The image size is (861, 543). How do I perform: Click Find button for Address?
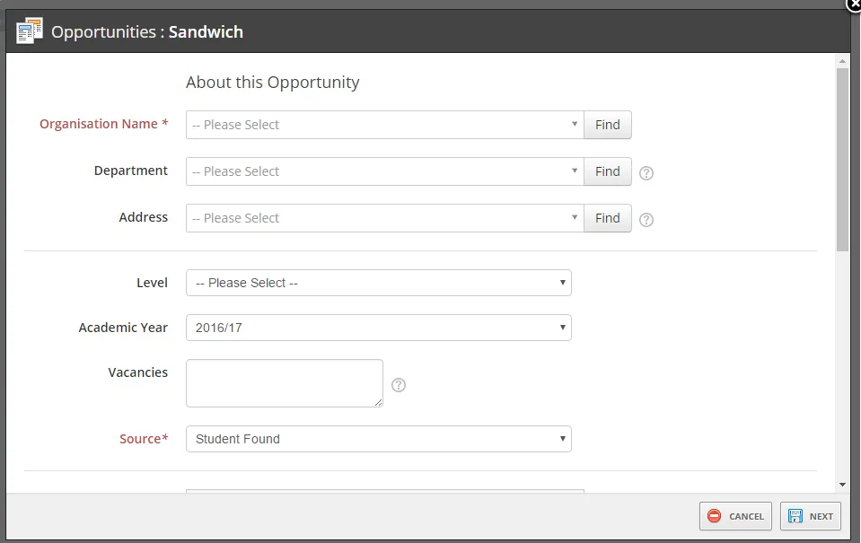click(x=607, y=218)
